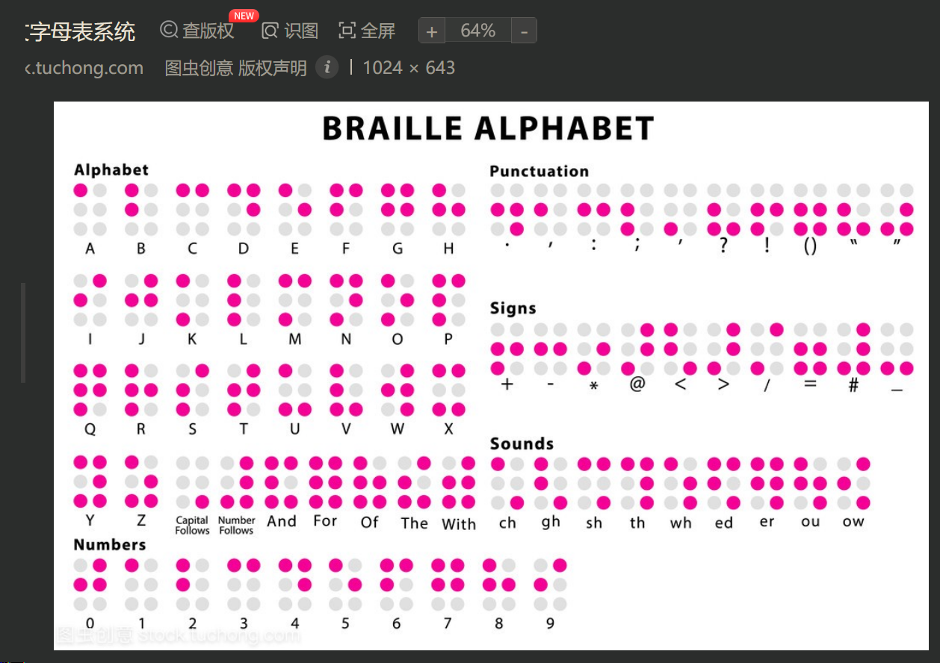Open the tuchong.com source link

(84, 68)
